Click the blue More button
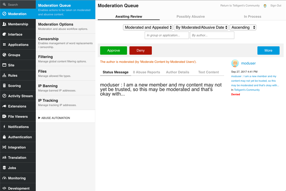This screenshot has height=191, width=286. click(x=268, y=50)
